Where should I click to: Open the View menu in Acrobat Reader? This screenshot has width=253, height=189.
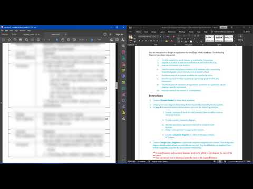point(11,30)
